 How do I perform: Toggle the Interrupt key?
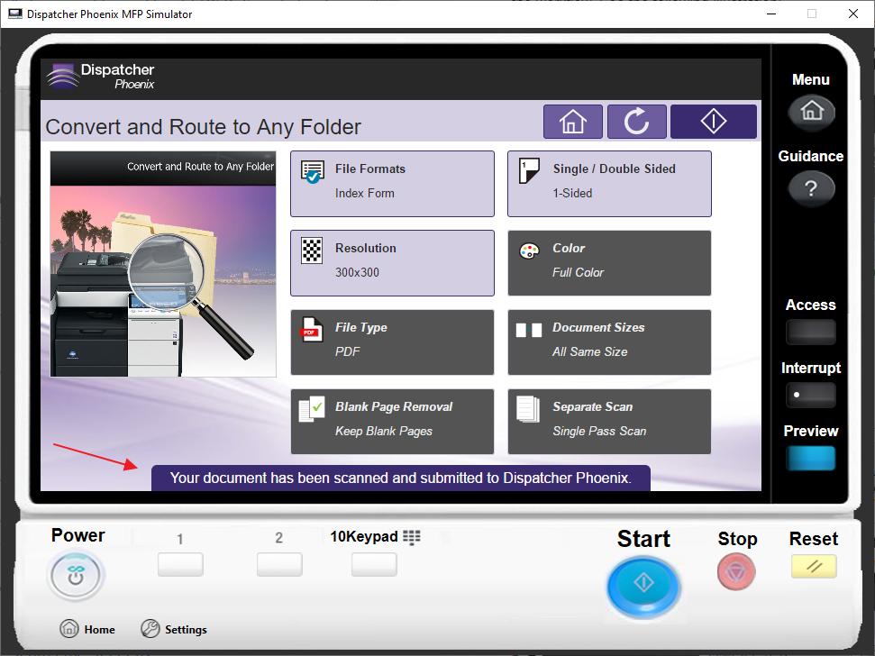click(x=811, y=395)
